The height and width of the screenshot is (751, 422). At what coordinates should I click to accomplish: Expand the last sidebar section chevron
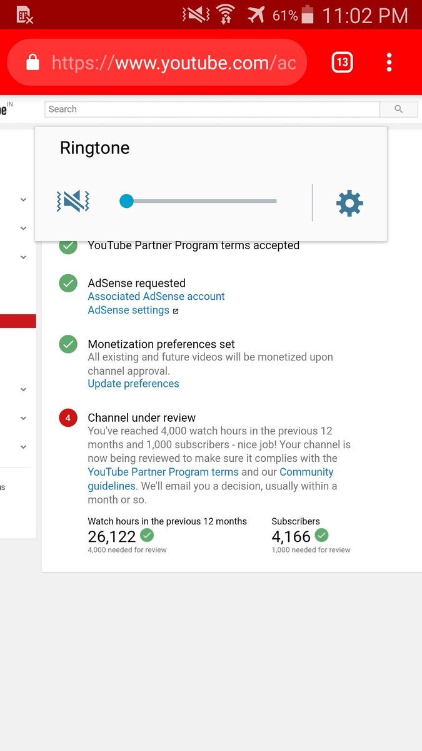(x=23, y=447)
